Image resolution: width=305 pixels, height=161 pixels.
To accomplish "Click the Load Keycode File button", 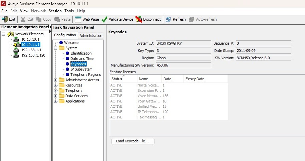I will click(x=133, y=141).
